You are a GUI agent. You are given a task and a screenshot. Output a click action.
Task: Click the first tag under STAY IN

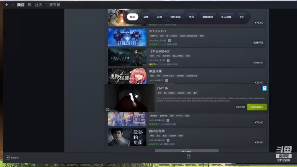click(x=160, y=93)
